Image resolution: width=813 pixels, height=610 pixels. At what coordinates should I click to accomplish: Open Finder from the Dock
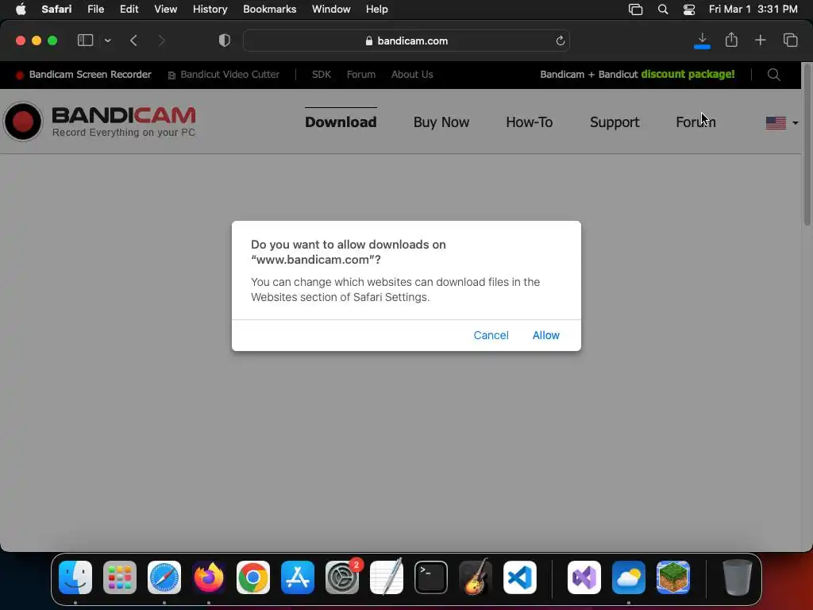pyautogui.click(x=75, y=577)
